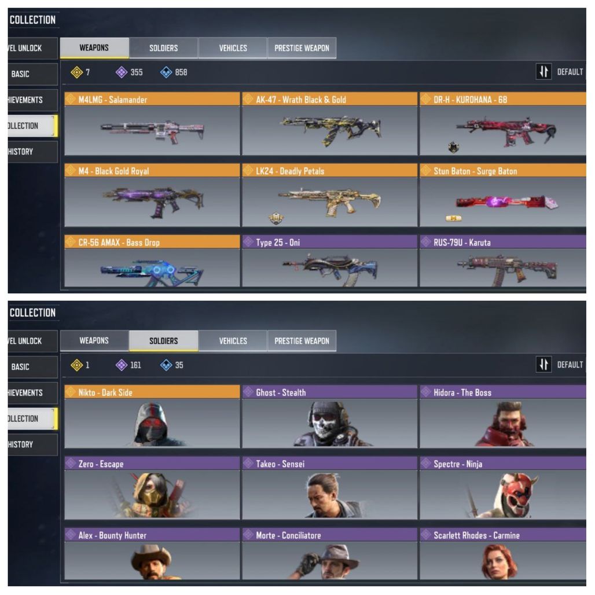Open Basic section in the bottom sidebar
This screenshot has width=595, height=595.
click(x=32, y=367)
